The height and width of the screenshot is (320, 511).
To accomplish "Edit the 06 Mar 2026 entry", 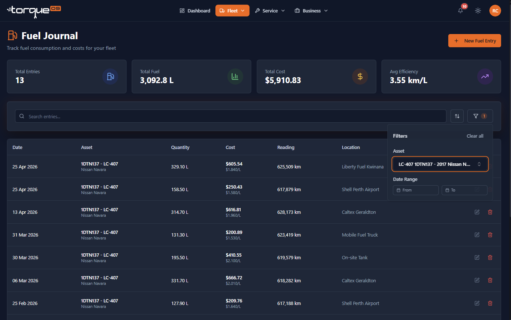I will (x=477, y=280).
